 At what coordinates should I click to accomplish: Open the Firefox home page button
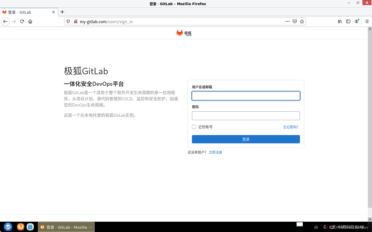click(30, 21)
